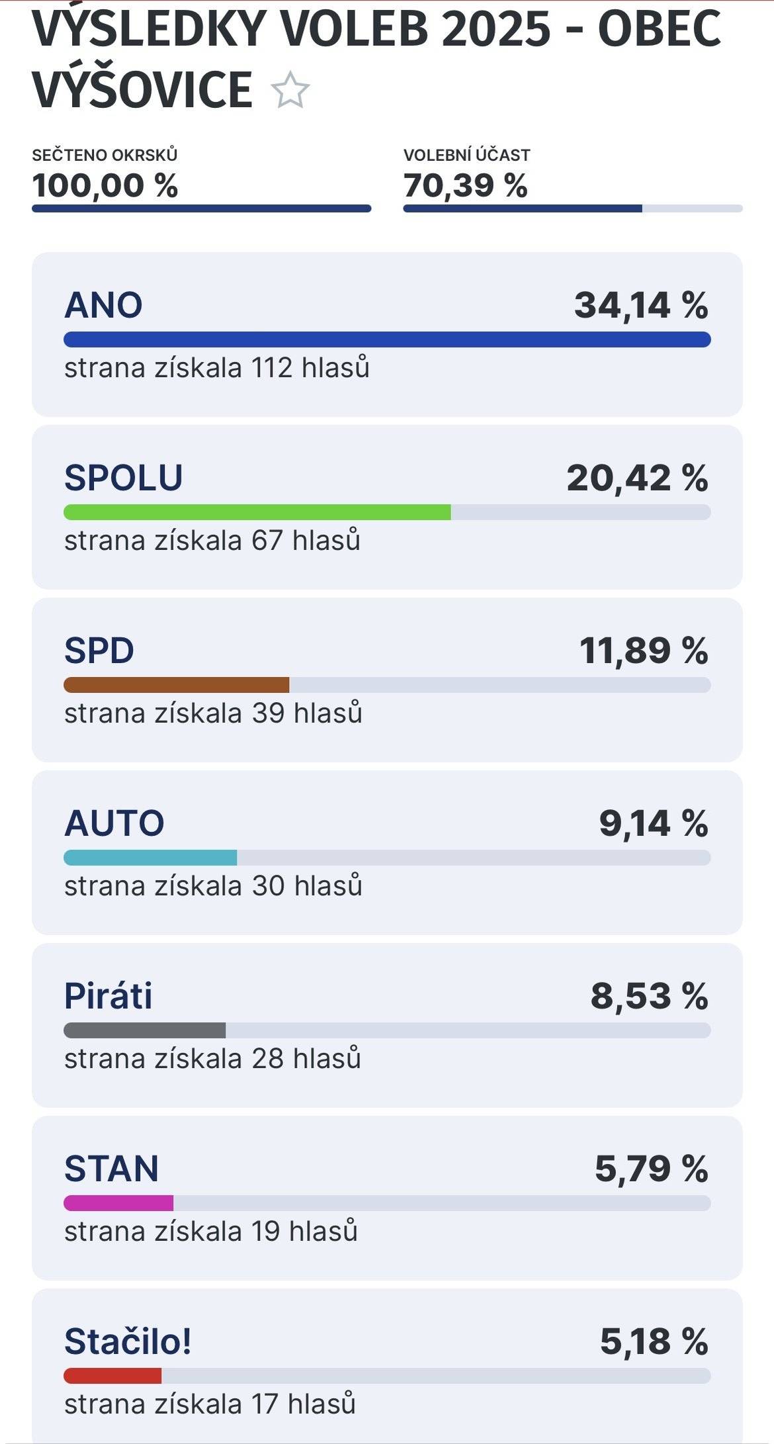Click the blue ANO progress bar
The width and height of the screenshot is (774, 1444).
387,339
